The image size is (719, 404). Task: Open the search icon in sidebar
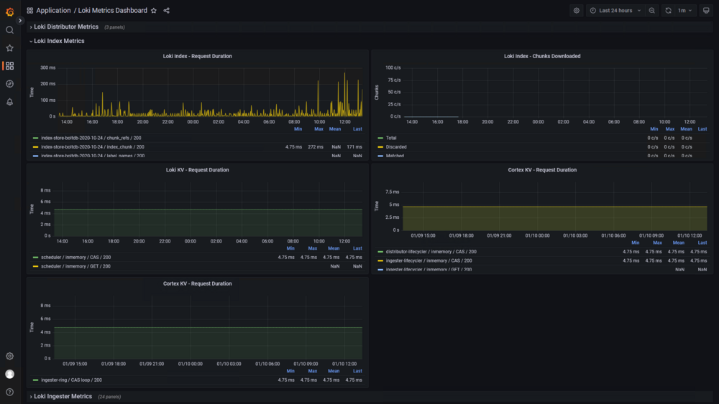click(x=9, y=30)
